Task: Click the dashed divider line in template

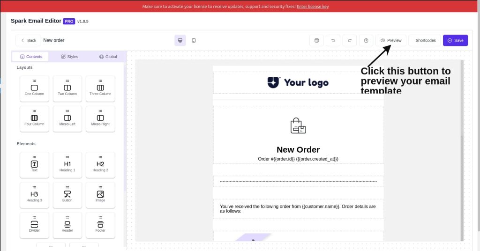Action: (x=298, y=181)
